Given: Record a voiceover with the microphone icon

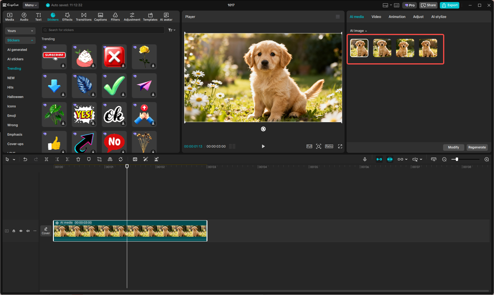Looking at the screenshot, I should 365,159.
